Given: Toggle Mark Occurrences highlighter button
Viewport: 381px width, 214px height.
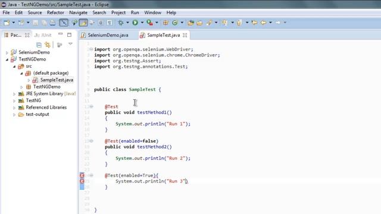Looking at the screenshot, I should pyautogui.click(x=83, y=23).
